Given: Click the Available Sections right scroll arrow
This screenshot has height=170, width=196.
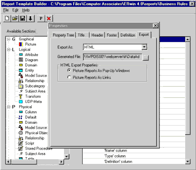Looking at the screenshot, I should (61, 162).
